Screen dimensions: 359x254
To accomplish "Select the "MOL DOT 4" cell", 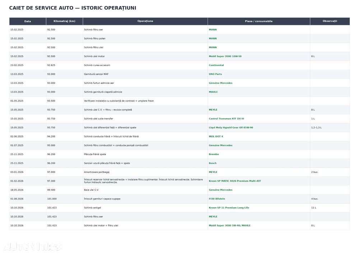I will click(x=216, y=137).
